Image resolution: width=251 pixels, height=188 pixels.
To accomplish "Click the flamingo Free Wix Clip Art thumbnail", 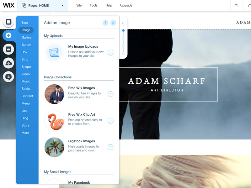I will pos(55,121).
